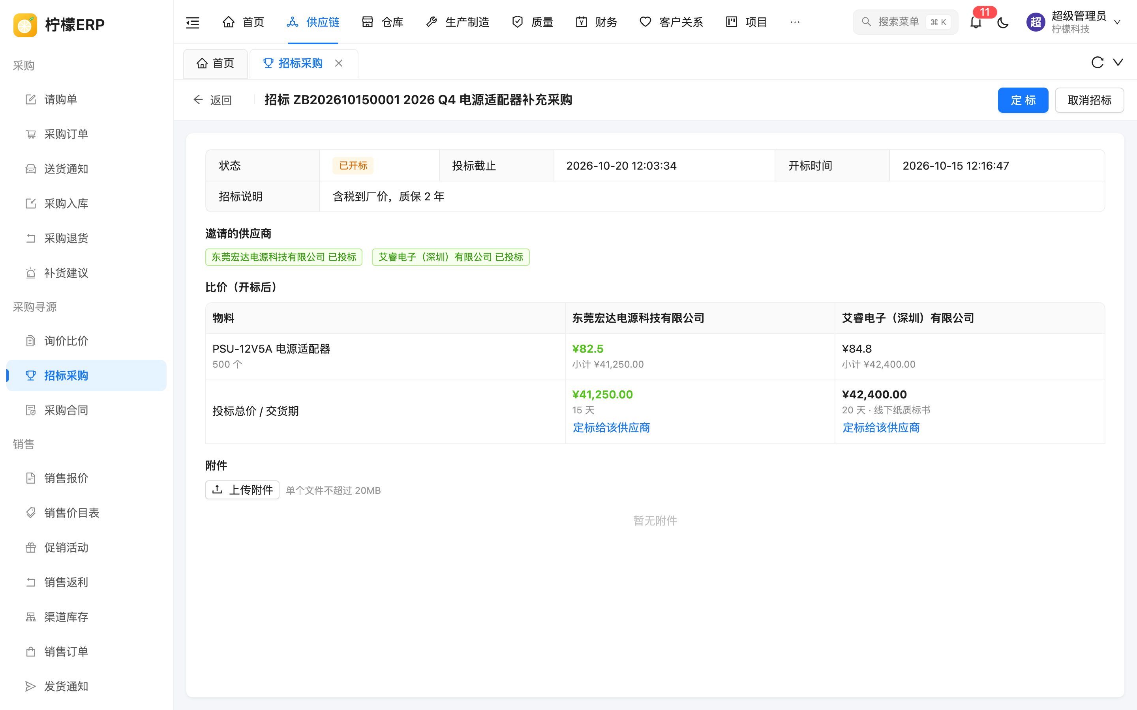Collapse the sidebar with the menu fold icon

pos(193,22)
